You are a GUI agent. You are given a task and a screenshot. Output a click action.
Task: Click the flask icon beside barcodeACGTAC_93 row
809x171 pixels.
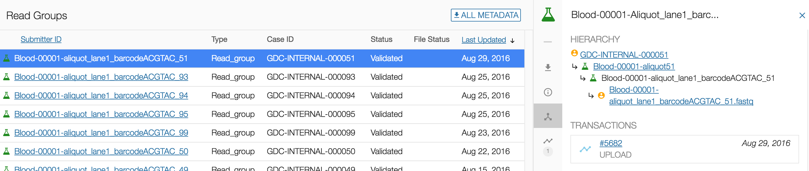6,77
